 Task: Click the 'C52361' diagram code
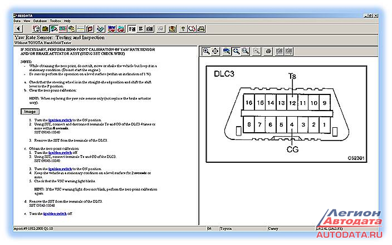tap(356, 158)
